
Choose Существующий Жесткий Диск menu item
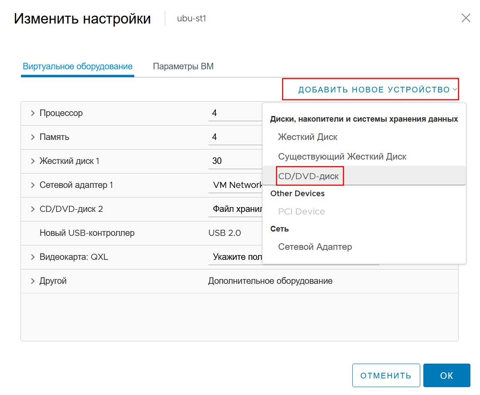(x=342, y=157)
